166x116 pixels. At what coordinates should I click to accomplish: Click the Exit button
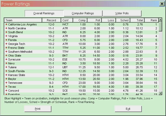128,109
